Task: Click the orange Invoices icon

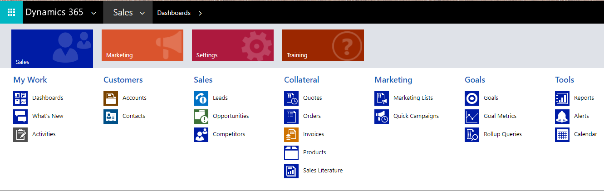Action: pos(291,134)
